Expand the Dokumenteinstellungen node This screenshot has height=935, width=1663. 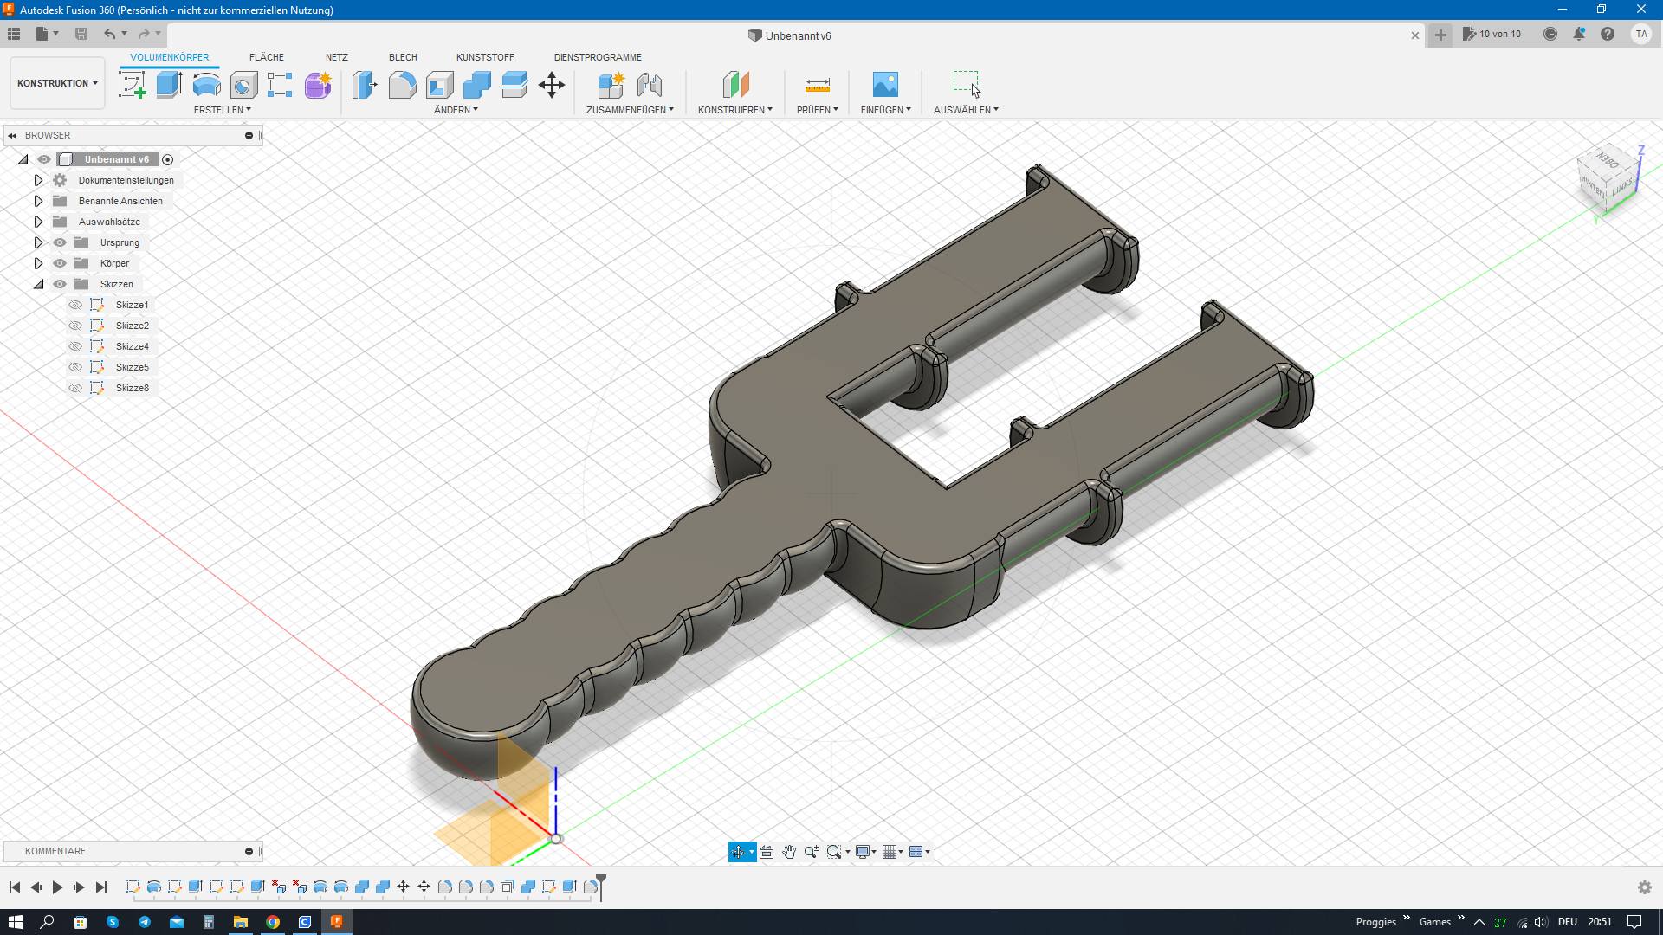click(38, 180)
